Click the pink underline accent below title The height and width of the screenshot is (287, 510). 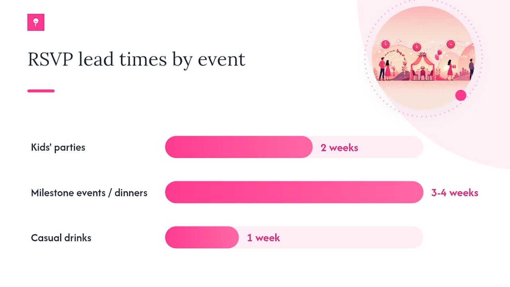pyautogui.click(x=41, y=91)
